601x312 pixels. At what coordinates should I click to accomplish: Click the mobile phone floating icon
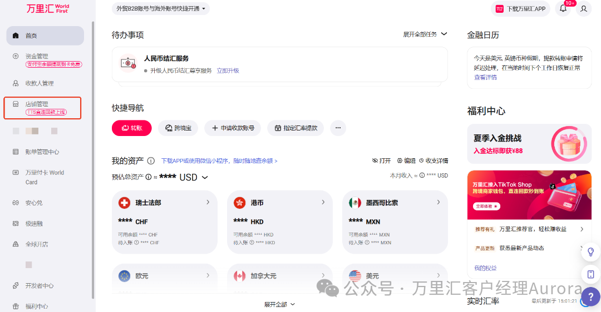pyautogui.click(x=590, y=274)
